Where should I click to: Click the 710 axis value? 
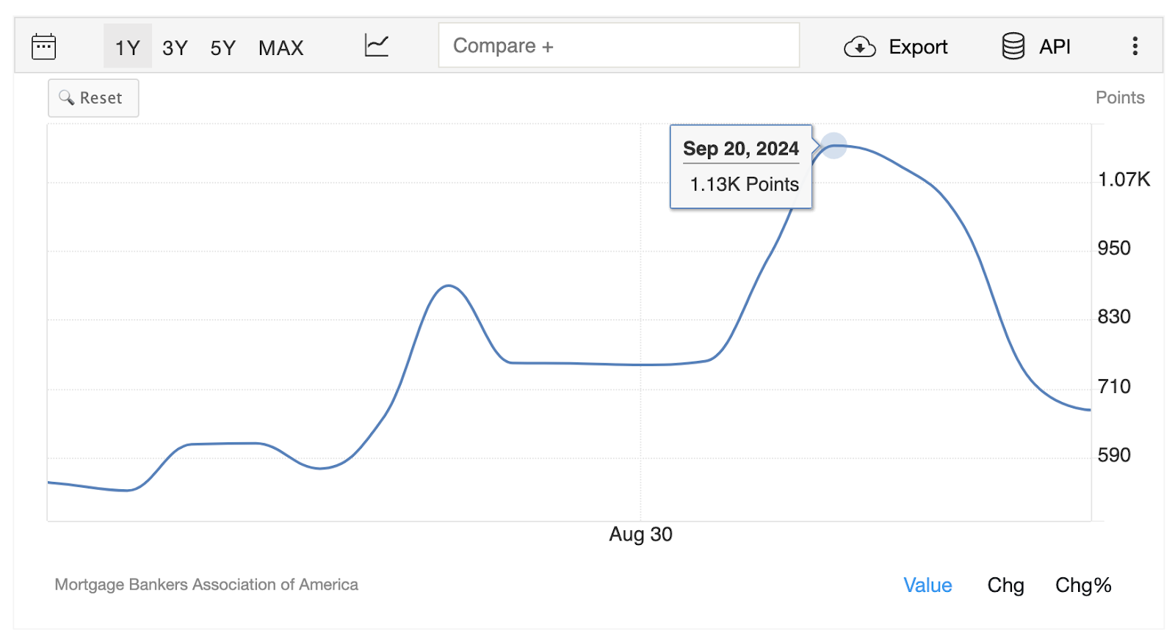coord(1114,387)
